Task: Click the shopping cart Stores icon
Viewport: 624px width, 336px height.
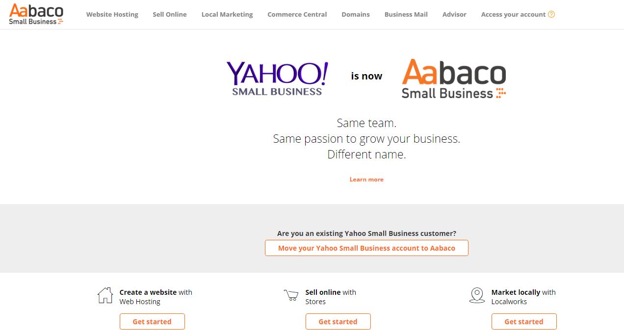Action: pyautogui.click(x=291, y=295)
